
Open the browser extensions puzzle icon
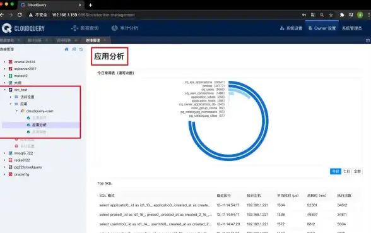click(x=342, y=15)
